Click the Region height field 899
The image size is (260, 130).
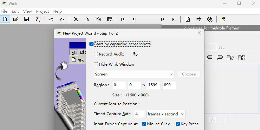coord(169,85)
